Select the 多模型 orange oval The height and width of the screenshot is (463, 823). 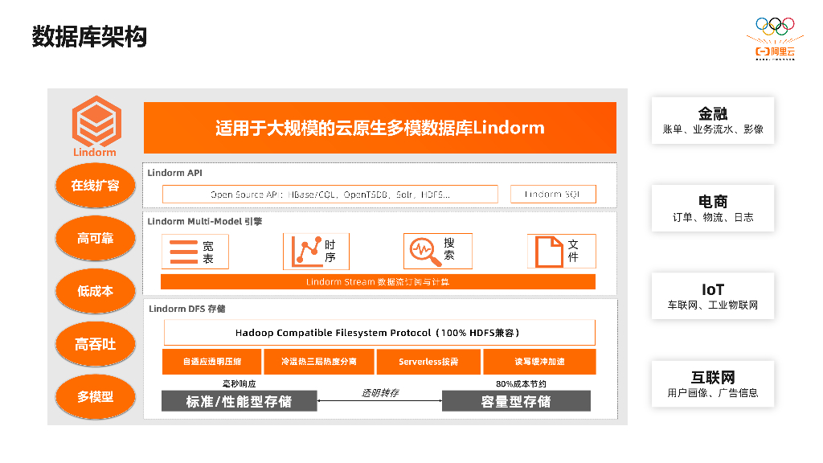coord(95,397)
